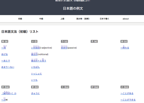Open the about menu item
144x103 pixels.
click(126, 19)
